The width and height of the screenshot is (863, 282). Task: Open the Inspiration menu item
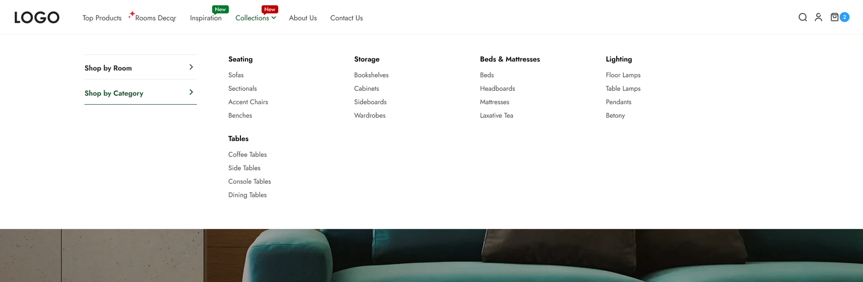[206, 18]
